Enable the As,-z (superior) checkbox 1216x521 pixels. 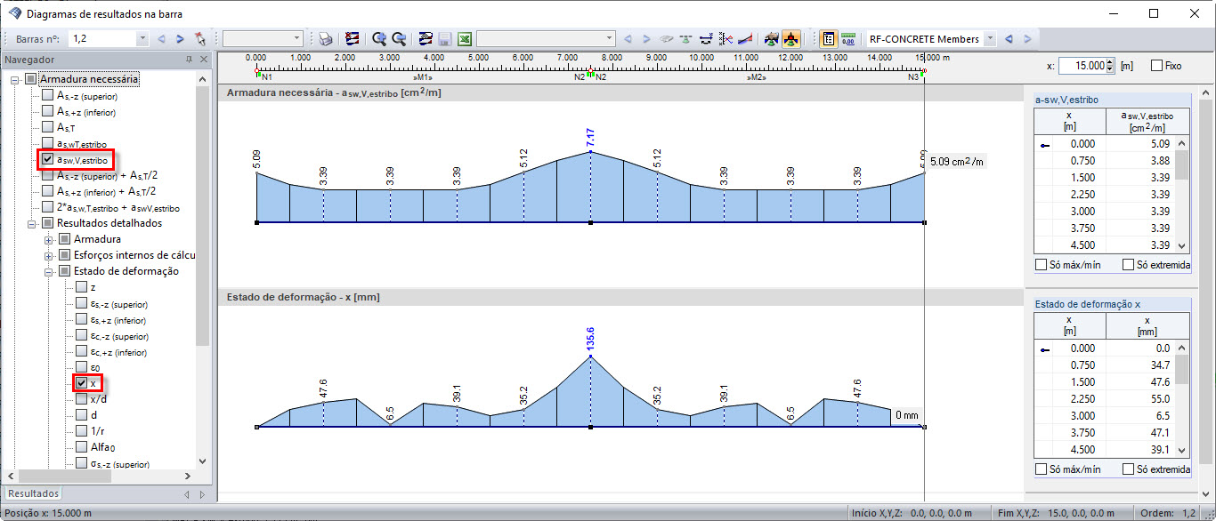point(48,96)
